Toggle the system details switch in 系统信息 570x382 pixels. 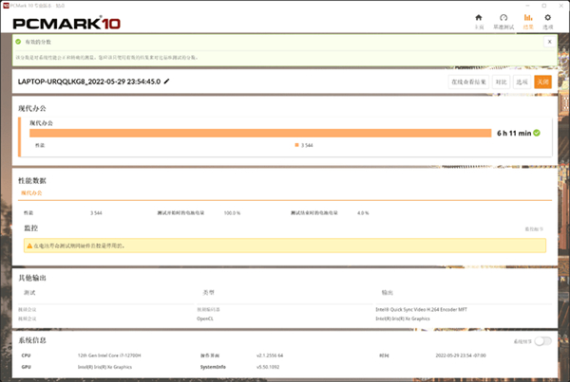tap(542, 340)
